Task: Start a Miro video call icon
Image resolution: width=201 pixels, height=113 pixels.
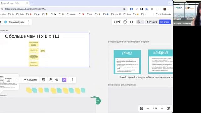Action: tap(132, 22)
